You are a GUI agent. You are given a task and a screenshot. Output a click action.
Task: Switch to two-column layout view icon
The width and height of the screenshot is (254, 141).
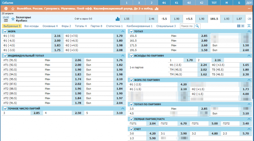point(239,26)
